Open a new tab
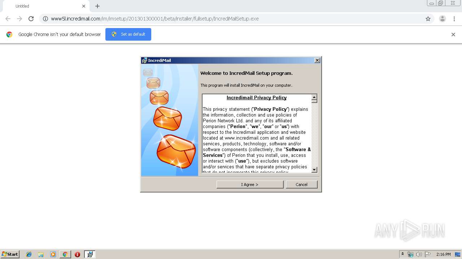 97,6
